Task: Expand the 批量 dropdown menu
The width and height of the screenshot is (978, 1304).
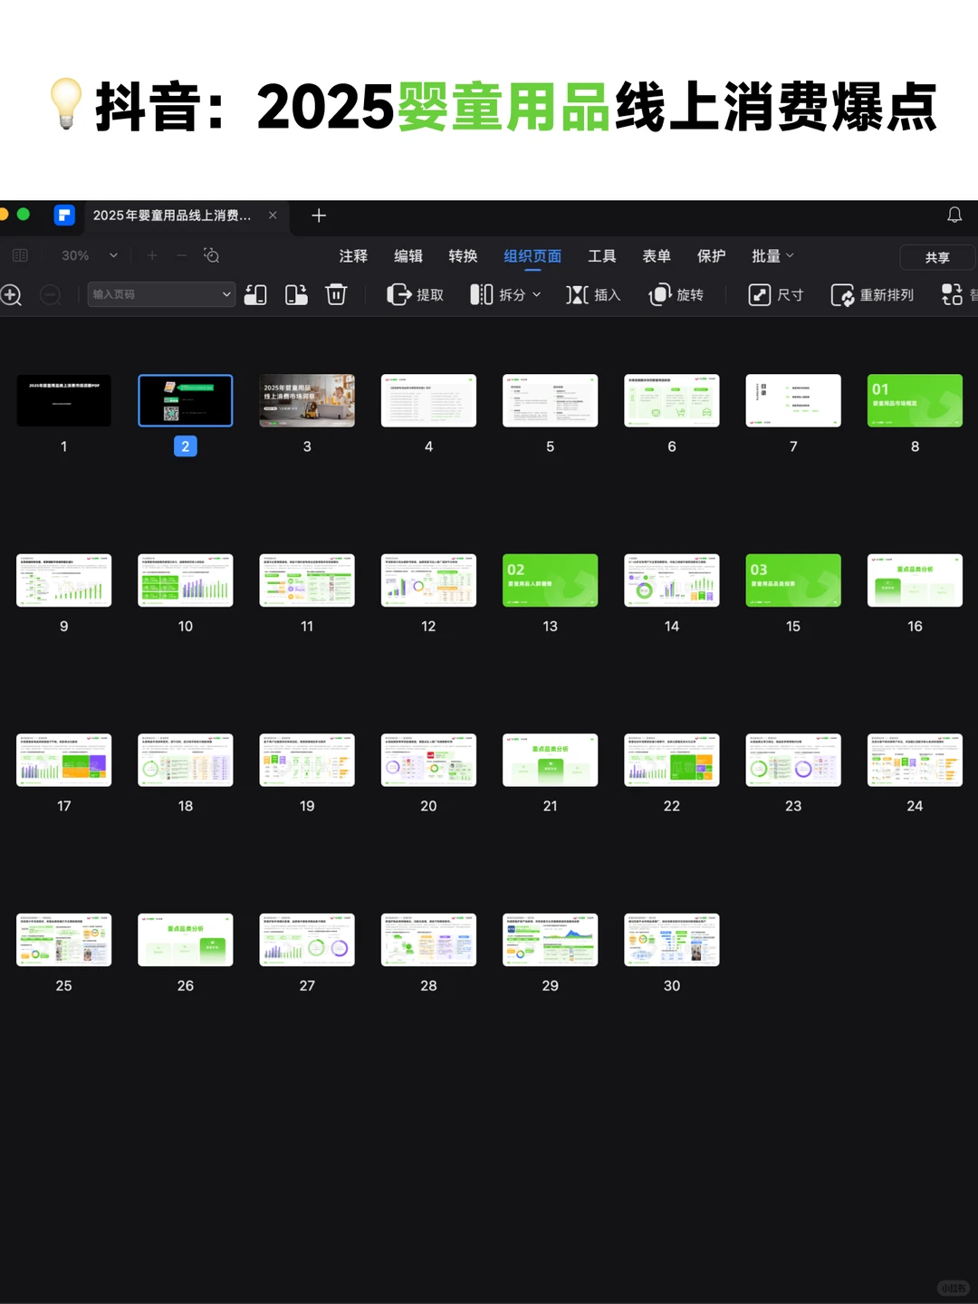Action: tap(772, 256)
